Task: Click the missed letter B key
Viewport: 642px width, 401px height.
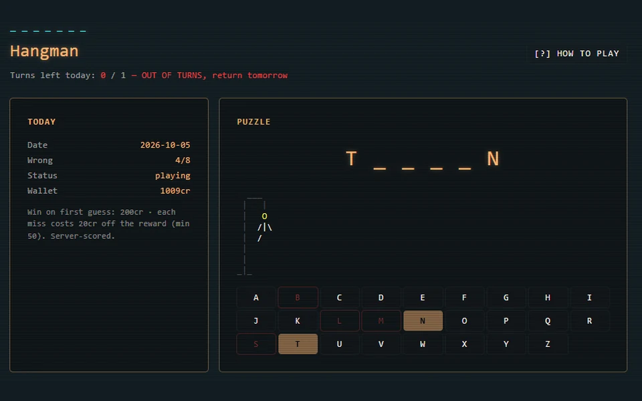Action: (298, 297)
